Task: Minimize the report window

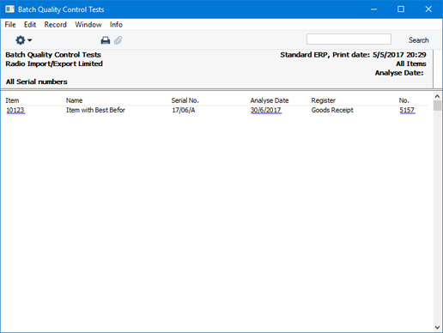Action: pos(373,9)
